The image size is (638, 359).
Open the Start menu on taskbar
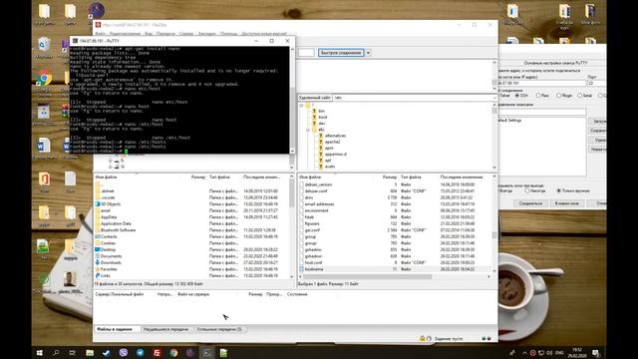point(40,353)
